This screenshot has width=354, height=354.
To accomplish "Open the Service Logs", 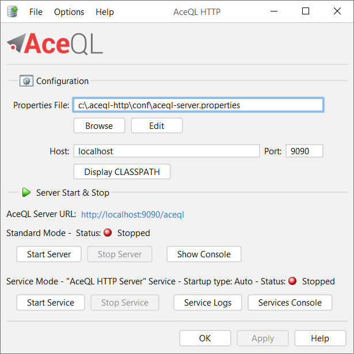I will [208, 303].
